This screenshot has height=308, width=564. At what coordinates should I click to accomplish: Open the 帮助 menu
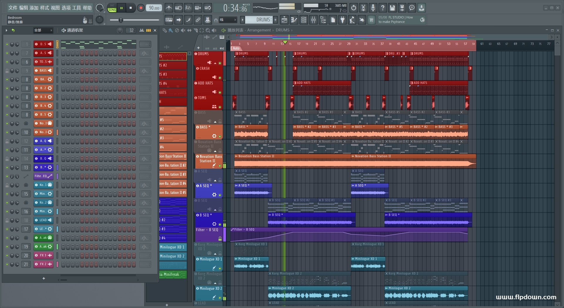pos(87,8)
